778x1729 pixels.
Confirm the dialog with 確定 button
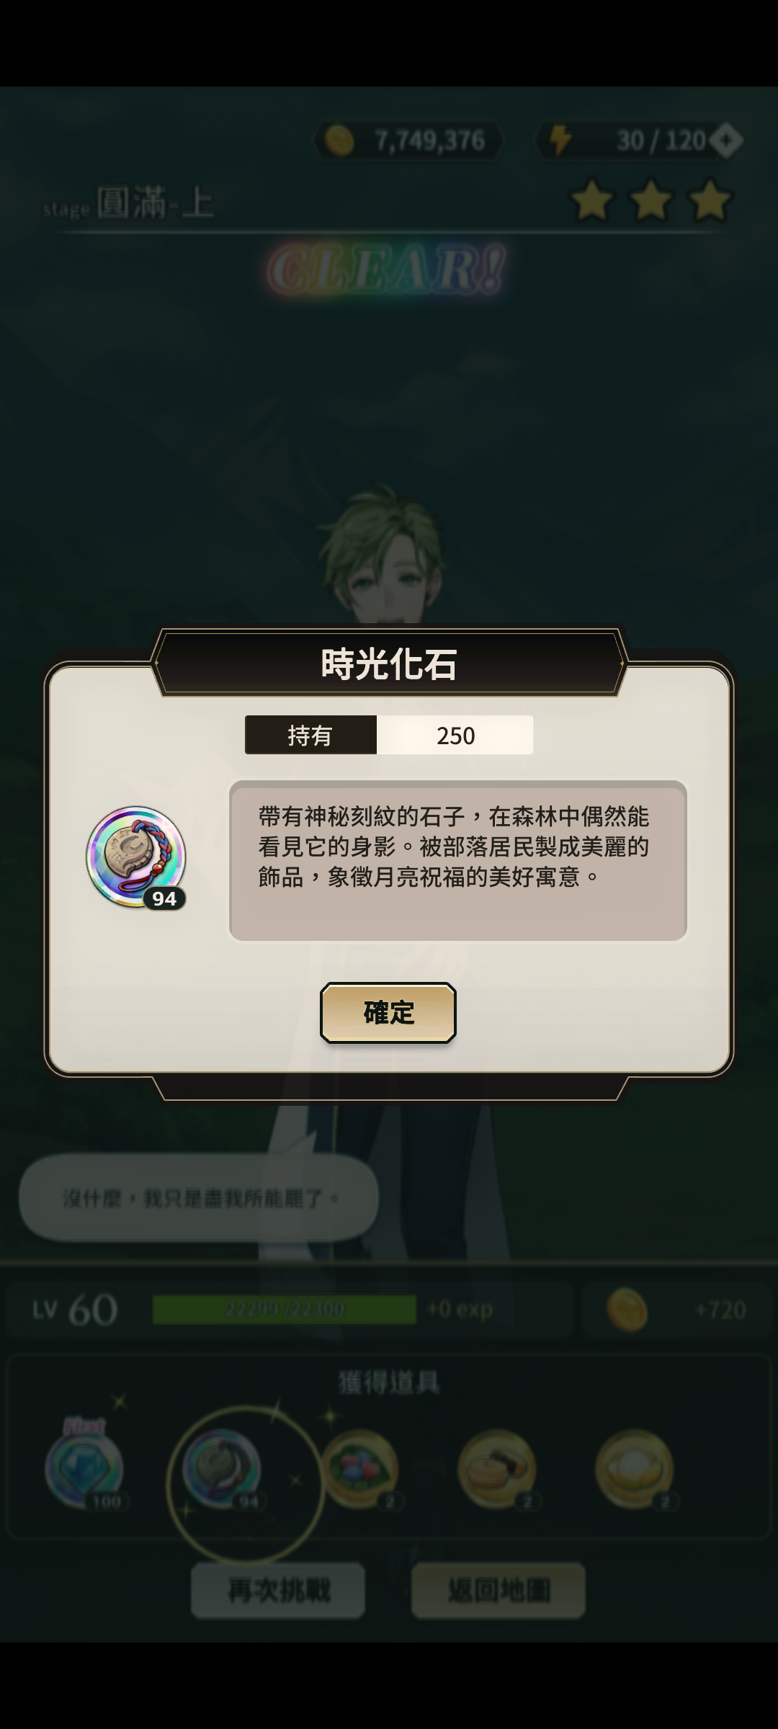pos(388,1012)
